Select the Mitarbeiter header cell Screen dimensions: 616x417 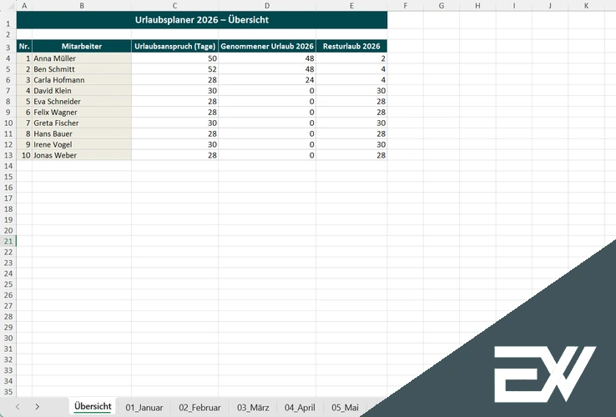81,47
